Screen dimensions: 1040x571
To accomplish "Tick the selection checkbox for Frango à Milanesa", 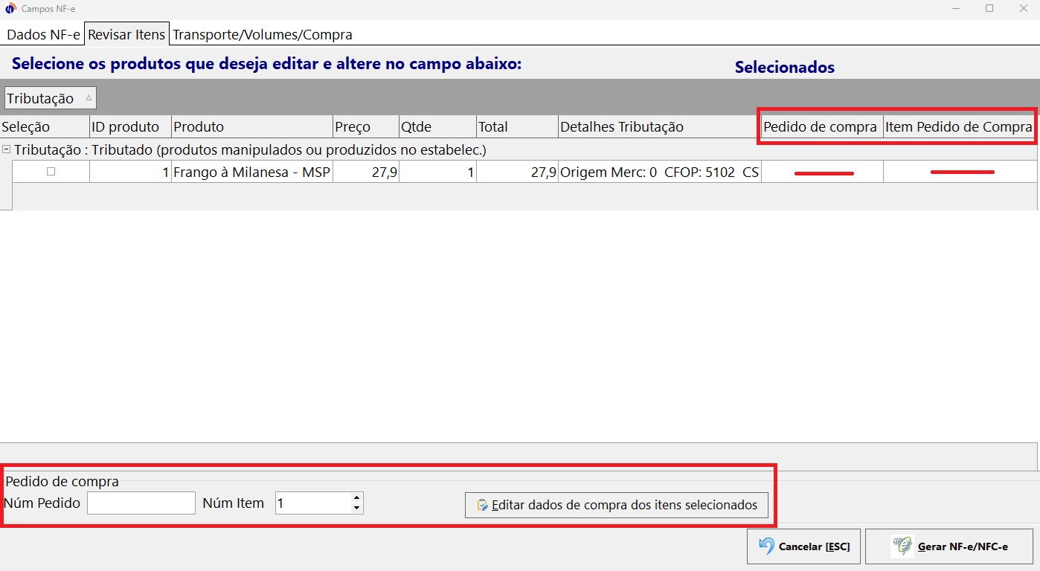I will tap(51, 172).
